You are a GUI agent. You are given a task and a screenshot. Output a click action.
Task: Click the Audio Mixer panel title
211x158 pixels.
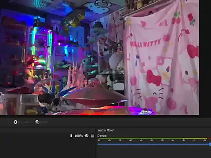point(106,130)
